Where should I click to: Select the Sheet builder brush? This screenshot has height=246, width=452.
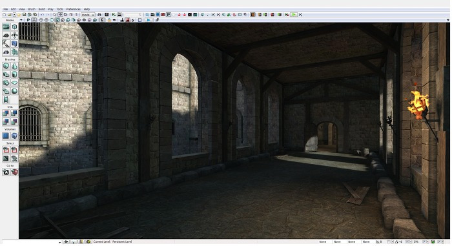tap(14, 83)
